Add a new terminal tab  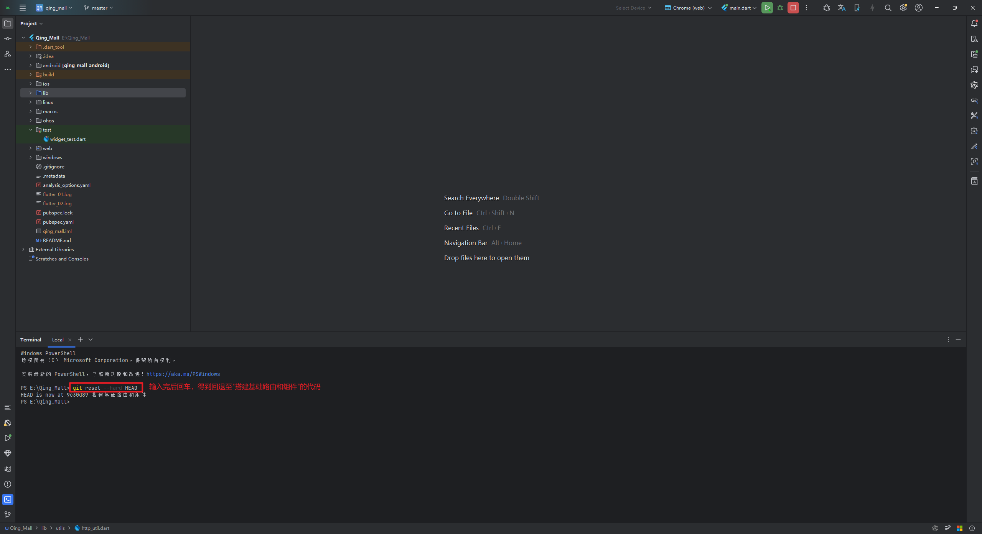click(80, 340)
